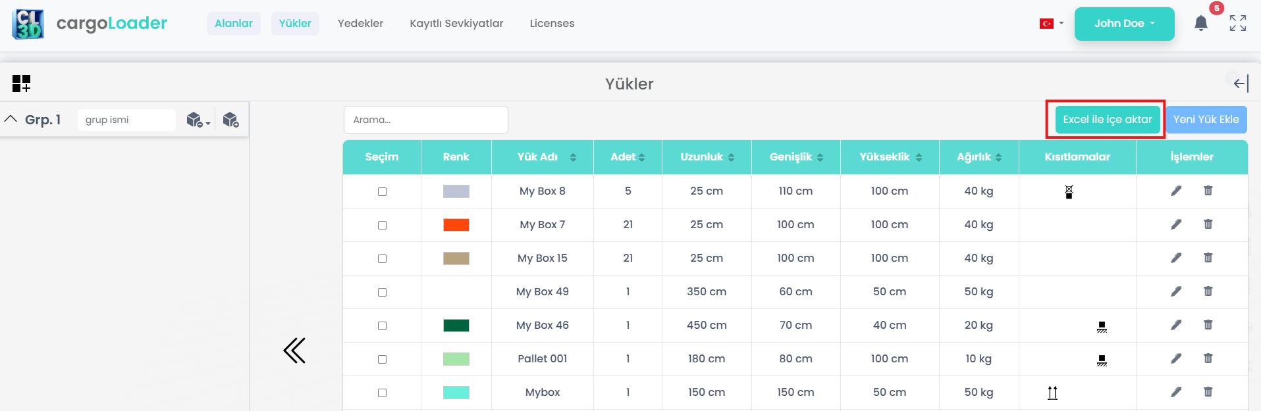Click the add layout grid icon
This screenshot has width=1261, height=411.
(x=21, y=84)
